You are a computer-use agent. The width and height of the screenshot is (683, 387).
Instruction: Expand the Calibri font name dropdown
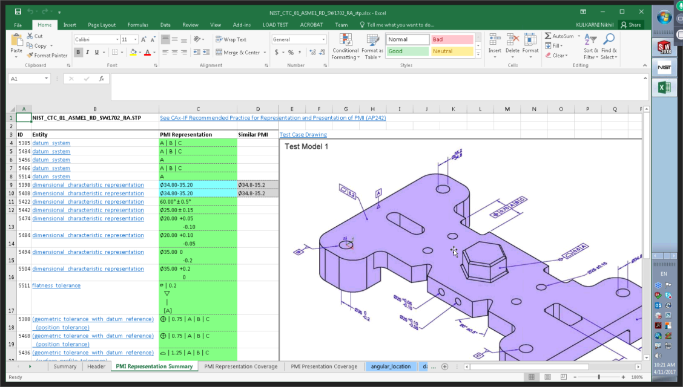click(x=117, y=39)
